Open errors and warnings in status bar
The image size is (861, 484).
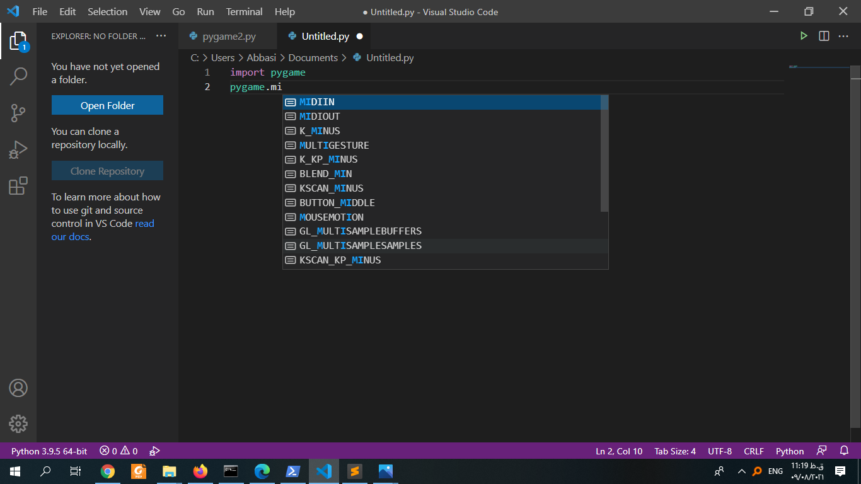coord(118,451)
